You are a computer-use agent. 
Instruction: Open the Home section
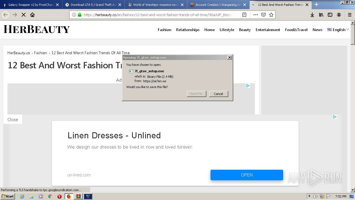209,30
